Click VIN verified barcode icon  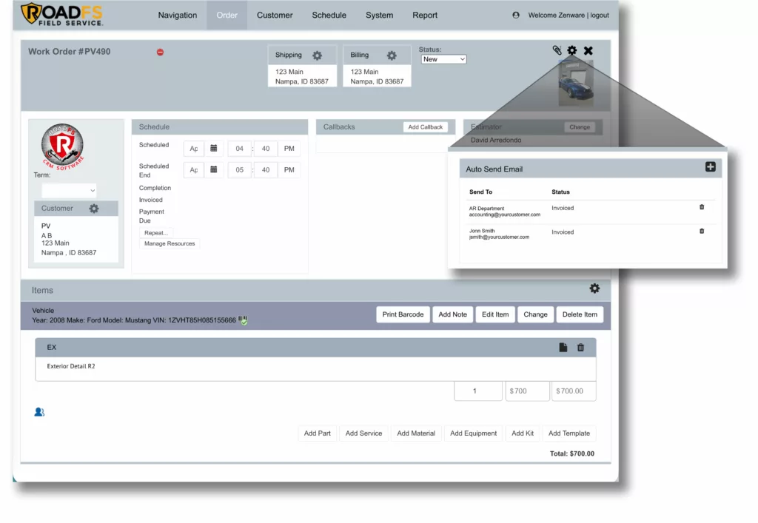243,320
